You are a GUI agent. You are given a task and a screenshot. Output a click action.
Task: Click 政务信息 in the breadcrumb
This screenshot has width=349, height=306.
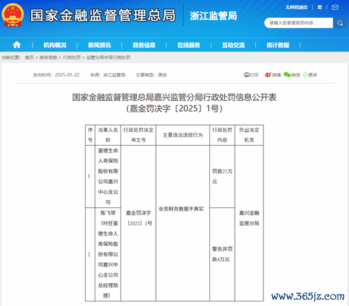click(x=48, y=58)
